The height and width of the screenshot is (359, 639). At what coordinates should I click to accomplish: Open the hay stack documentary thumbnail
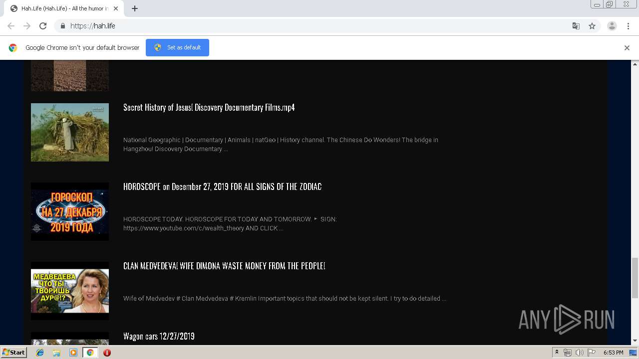click(70, 132)
